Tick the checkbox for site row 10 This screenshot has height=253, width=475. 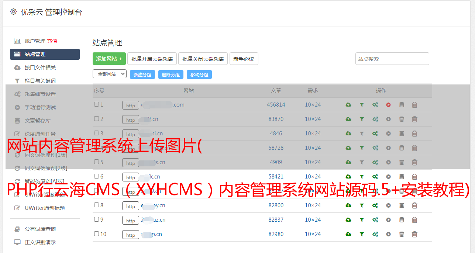(96, 234)
